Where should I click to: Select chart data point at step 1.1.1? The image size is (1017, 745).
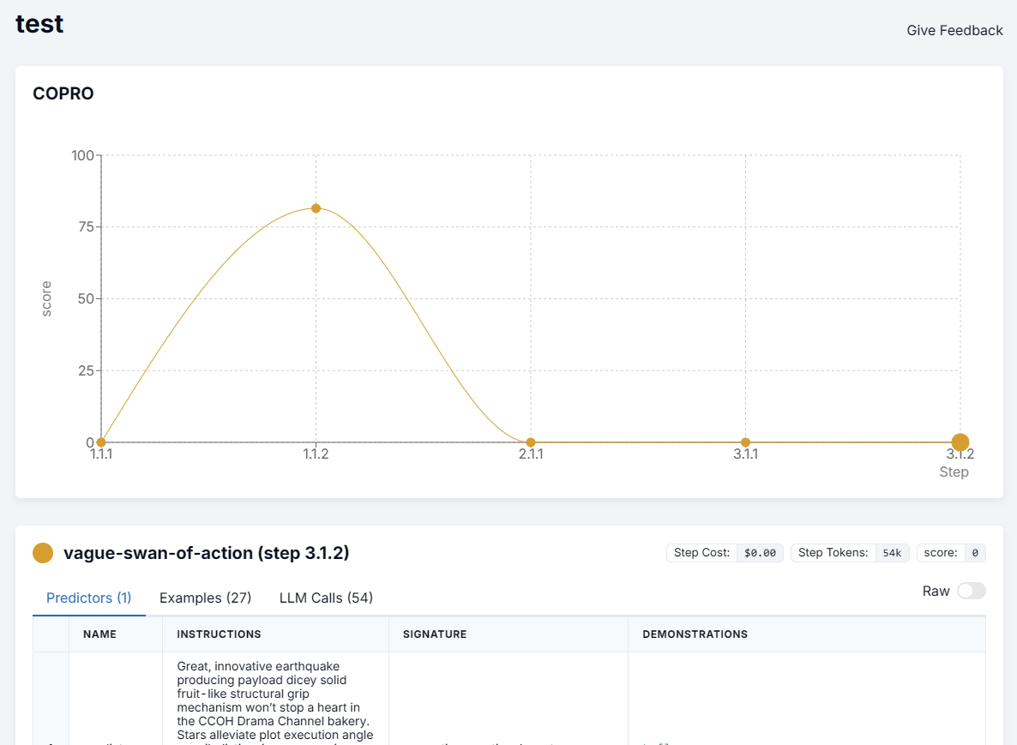pos(101,442)
